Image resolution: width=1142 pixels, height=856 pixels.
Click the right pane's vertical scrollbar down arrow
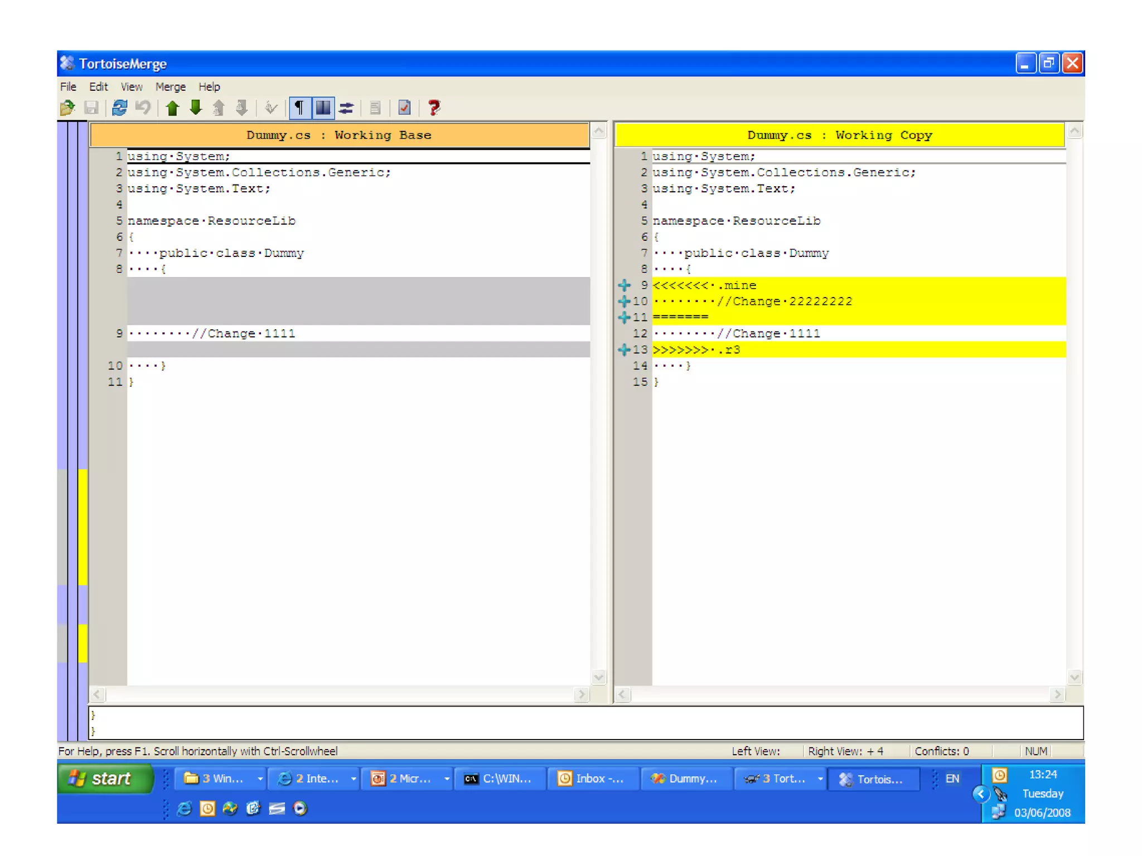(1075, 677)
